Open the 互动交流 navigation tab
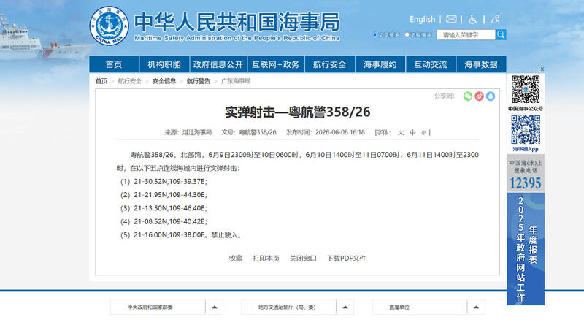The image size is (584, 325). coord(431,64)
